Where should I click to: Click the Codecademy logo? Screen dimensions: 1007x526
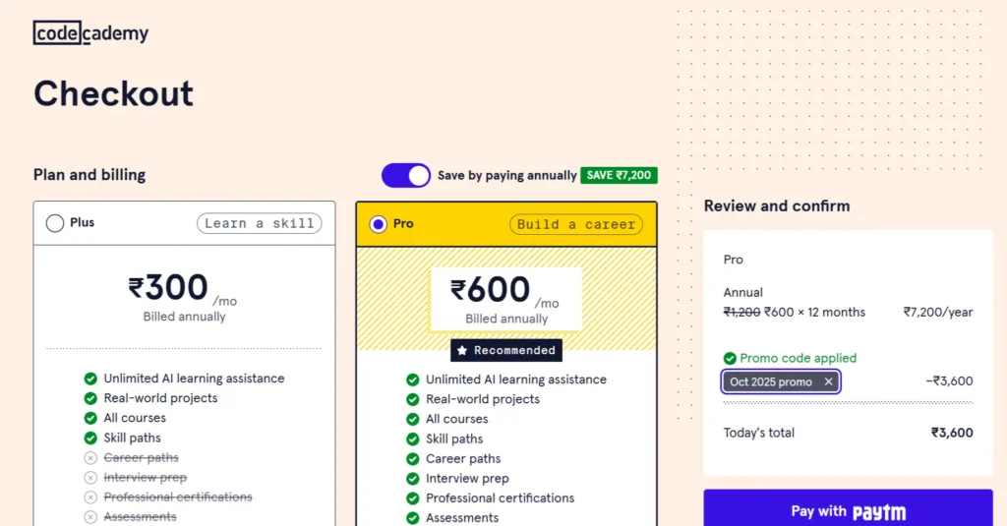pos(90,33)
